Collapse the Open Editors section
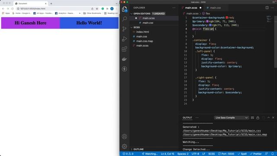277x156 pixels. 132,13
